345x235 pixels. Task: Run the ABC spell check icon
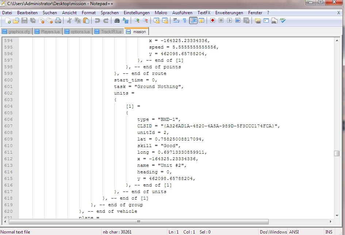(x=283, y=21)
